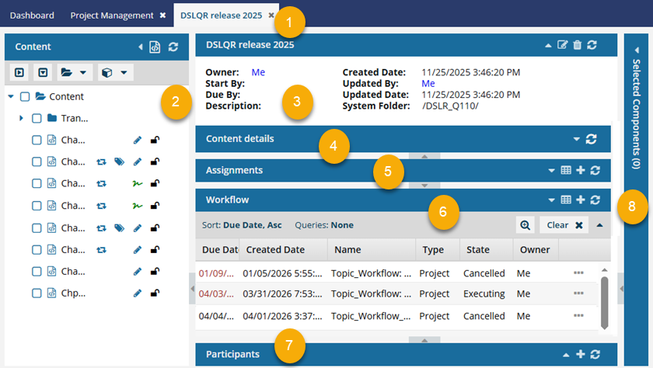Open grid view icon in Workflow header
Image resolution: width=653 pixels, height=368 pixels.
pos(566,200)
